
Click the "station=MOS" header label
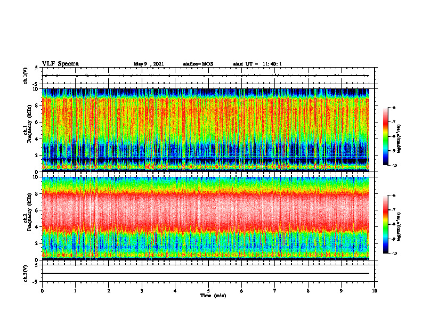198,64
